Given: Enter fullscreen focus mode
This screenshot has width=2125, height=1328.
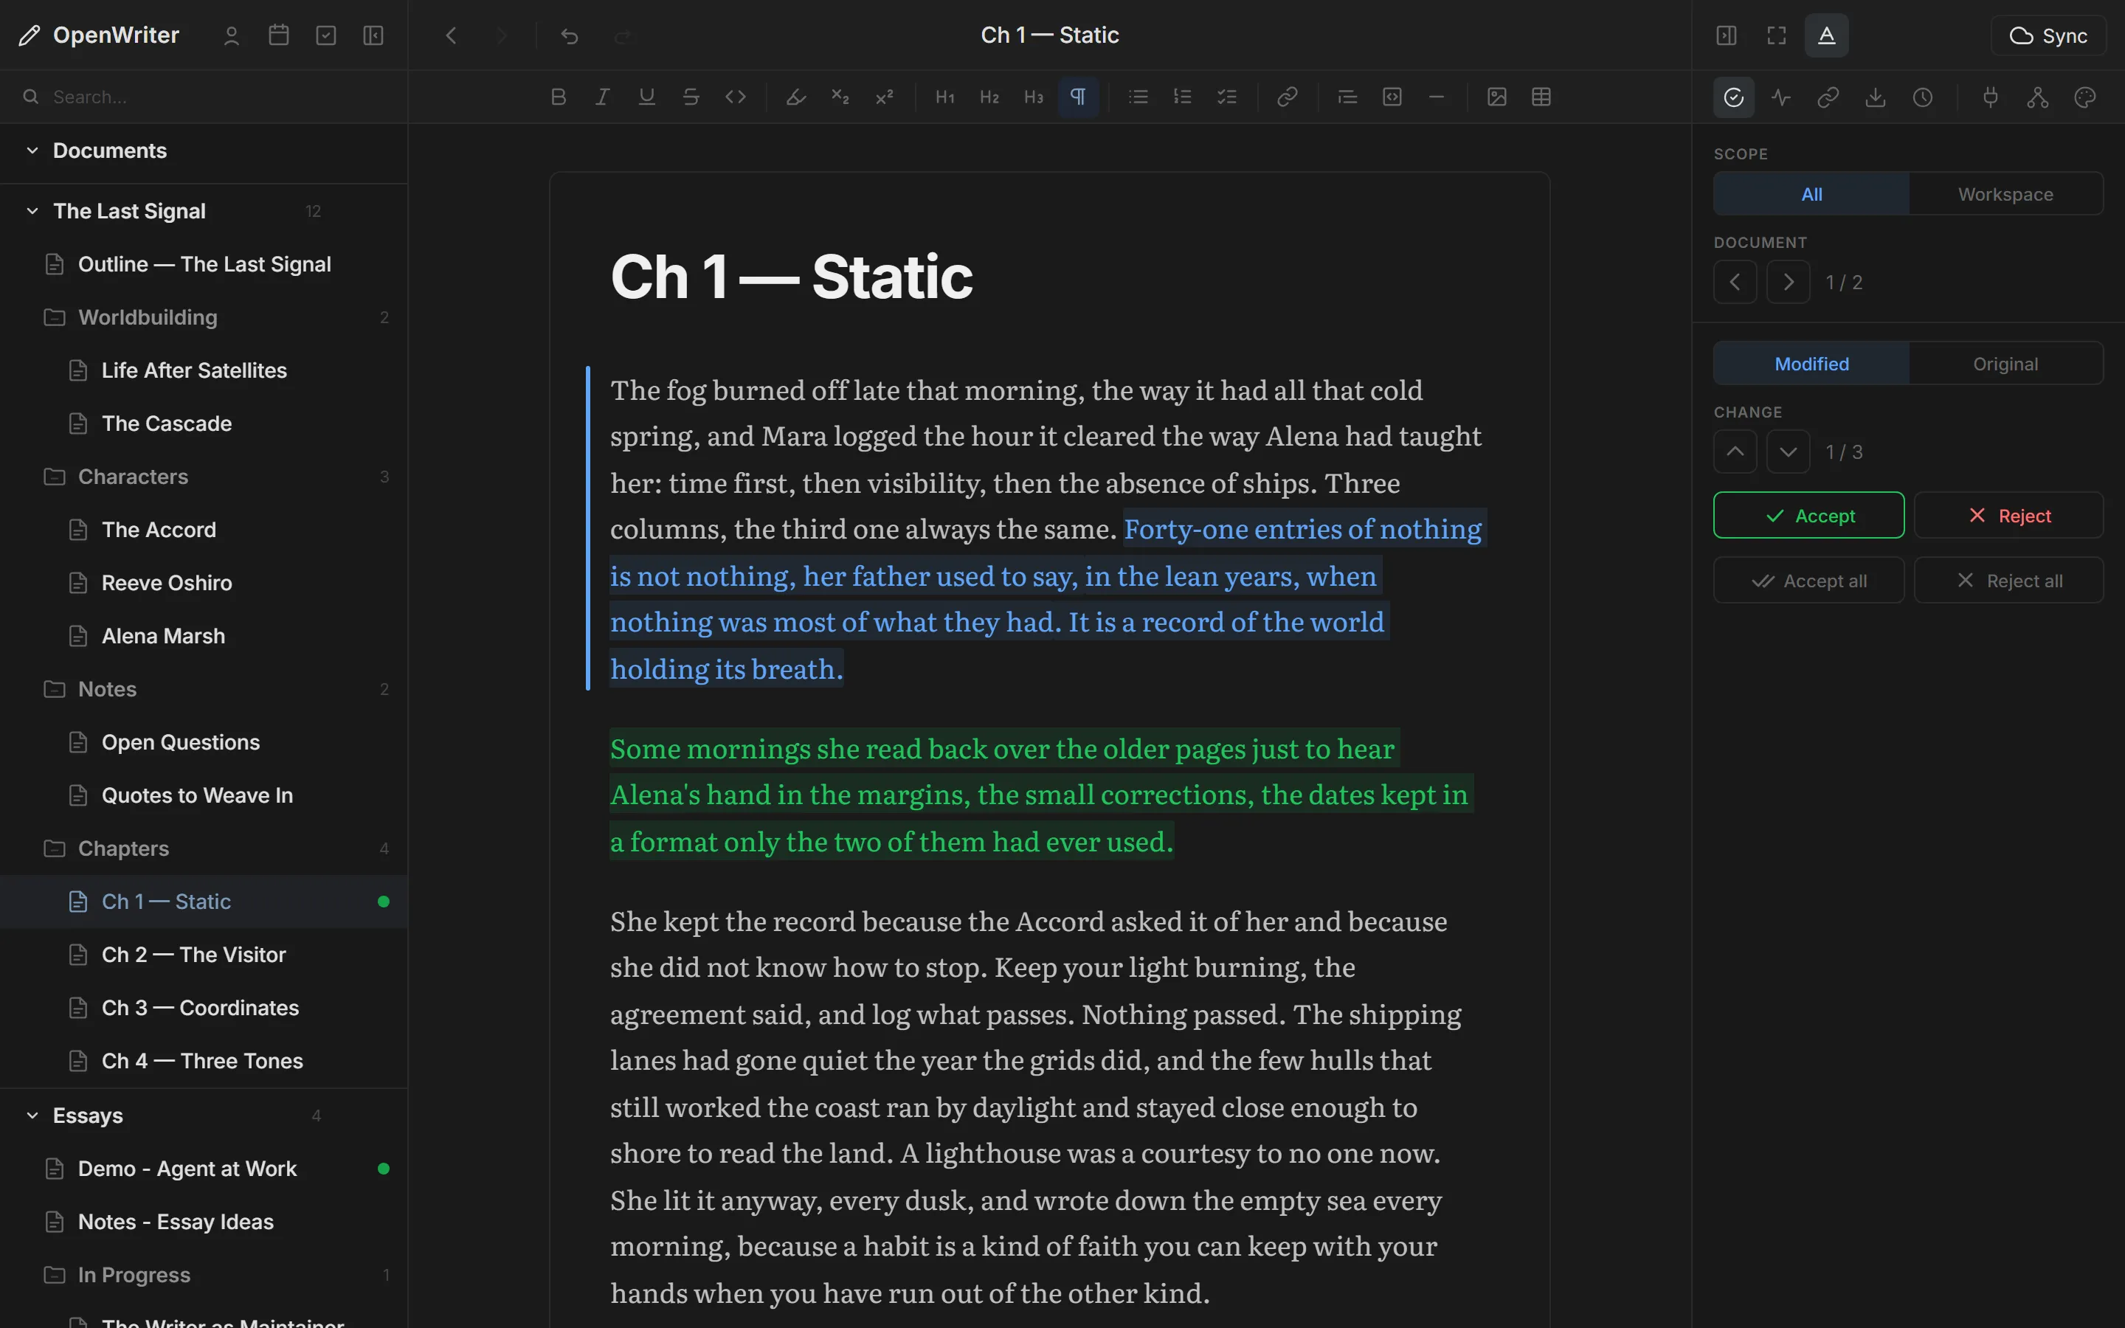Looking at the screenshot, I should pos(1777,36).
